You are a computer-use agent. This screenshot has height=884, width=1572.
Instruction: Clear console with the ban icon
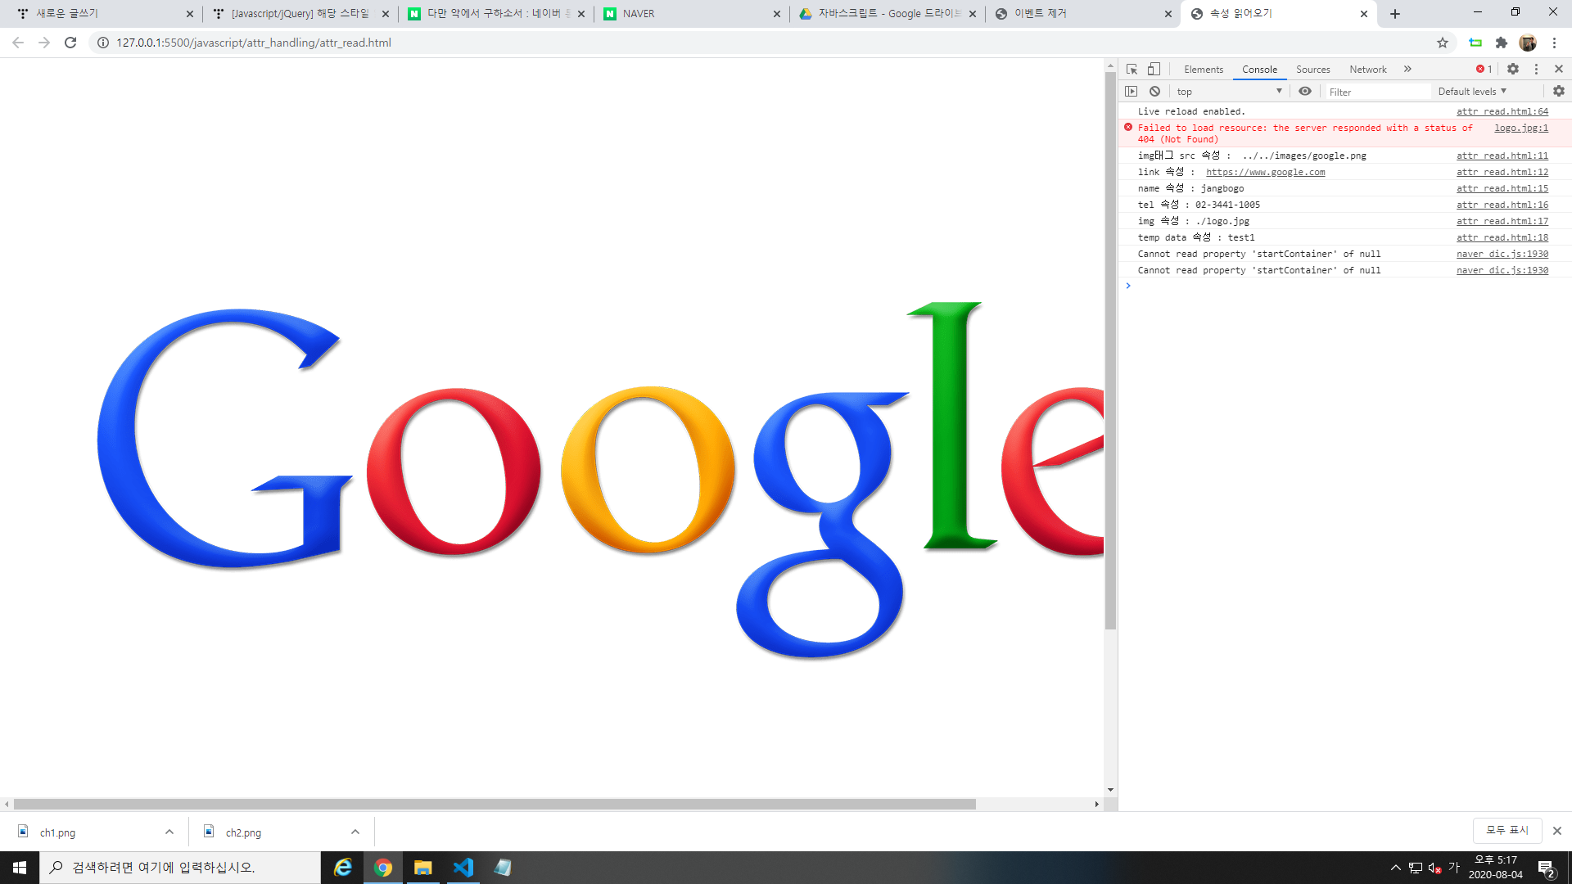click(x=1154, y=92)
